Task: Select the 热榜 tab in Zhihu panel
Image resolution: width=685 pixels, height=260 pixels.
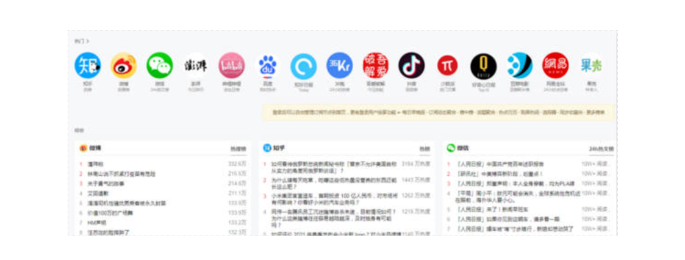Action: [x=425, y=149]
